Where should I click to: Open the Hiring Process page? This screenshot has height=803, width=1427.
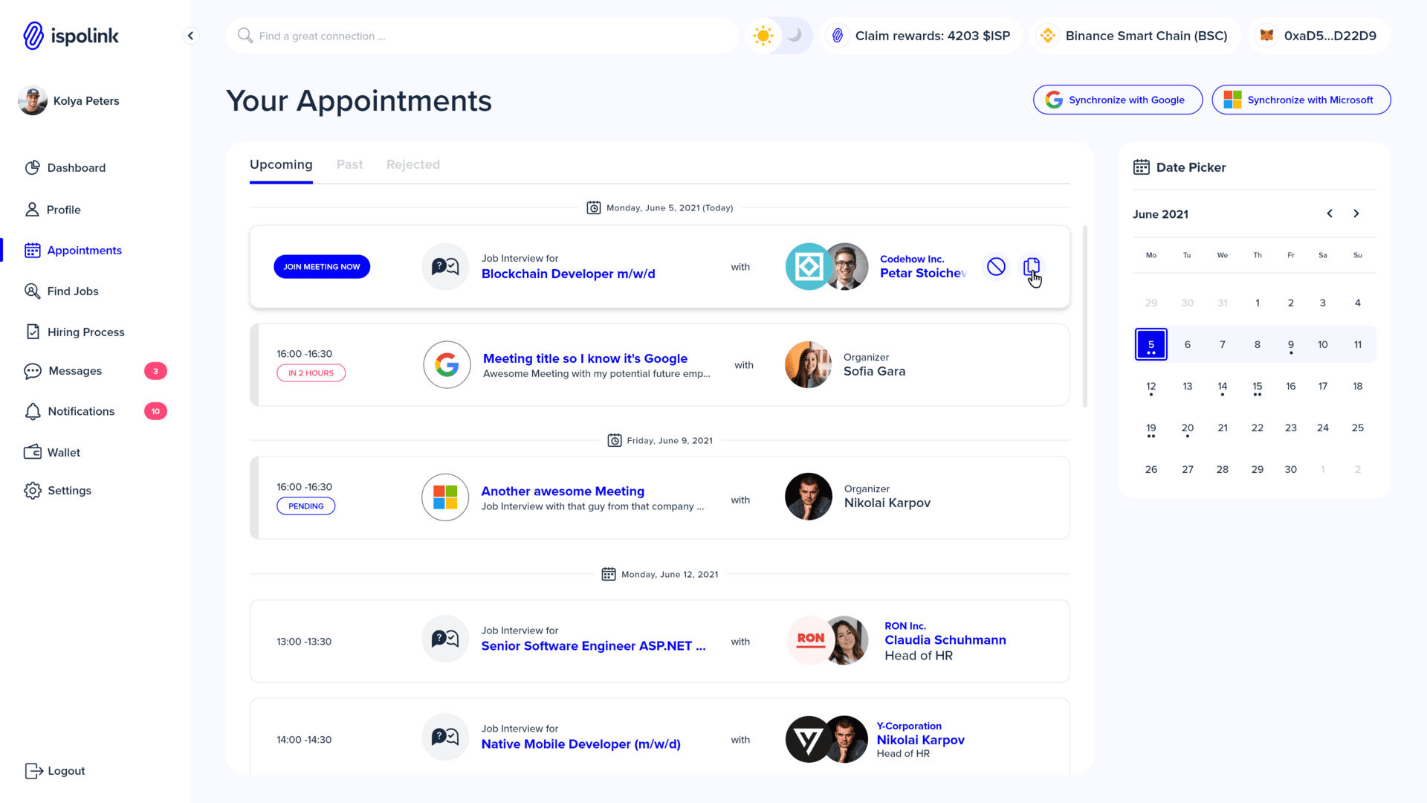pos(86,332)
